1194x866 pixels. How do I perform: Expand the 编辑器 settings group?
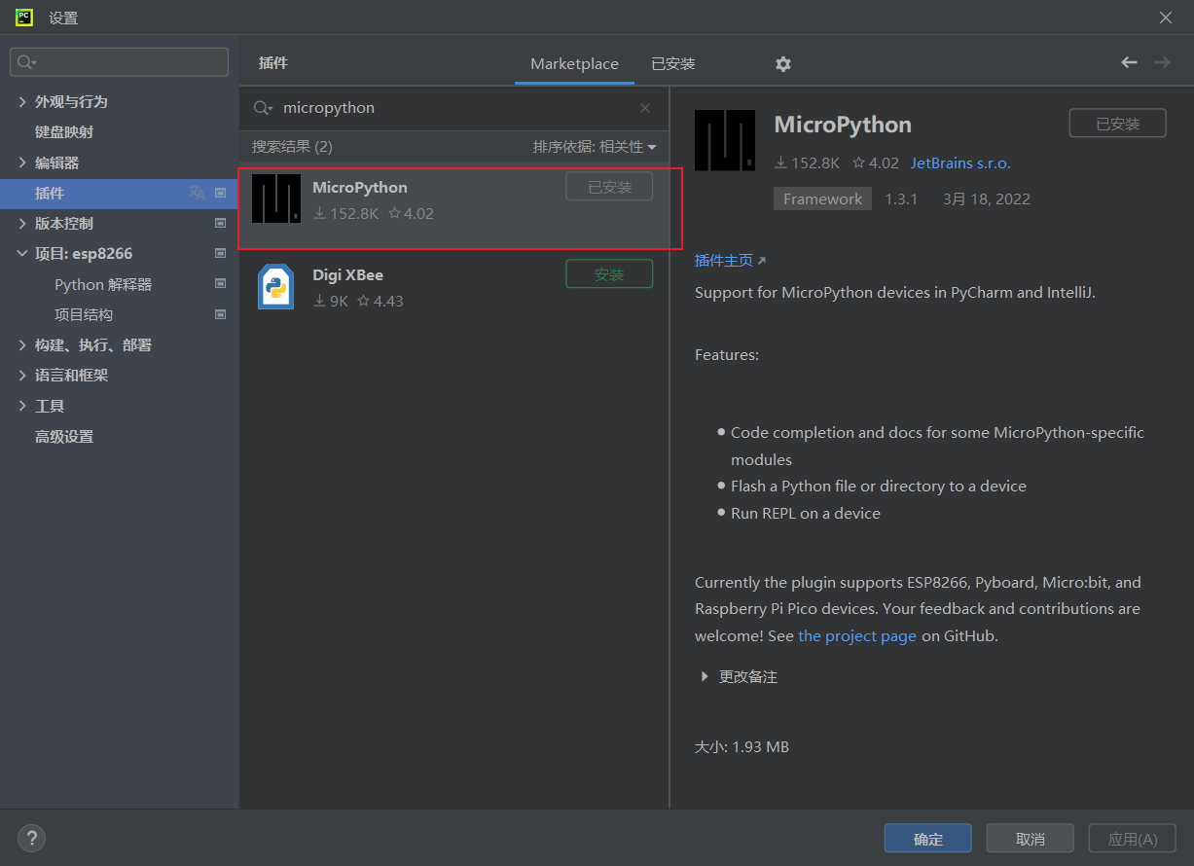pos(22,162)
